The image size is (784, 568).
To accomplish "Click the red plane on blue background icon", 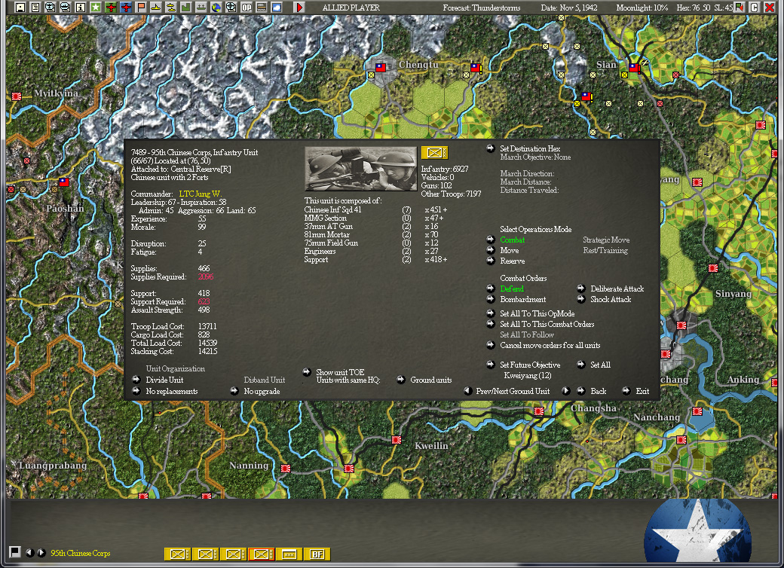I will [x=125, y=7].
